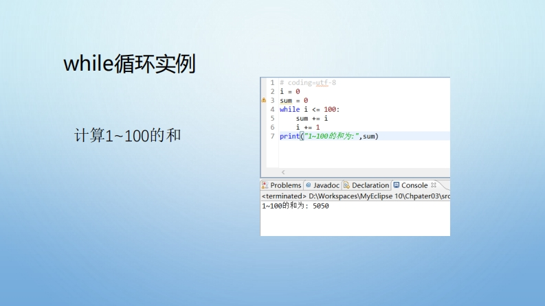Click the '# coding=utf-8' comment line
Screen dimensions: 545x306
308,82
